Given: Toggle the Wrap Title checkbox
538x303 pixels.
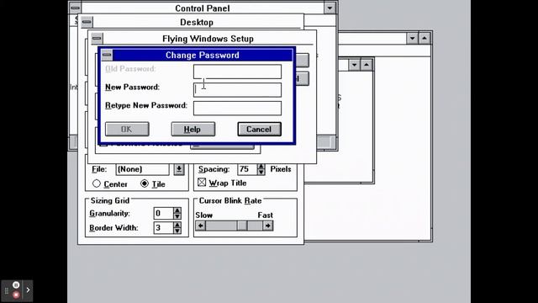Looking at the screenshot, I should [202, 183].
